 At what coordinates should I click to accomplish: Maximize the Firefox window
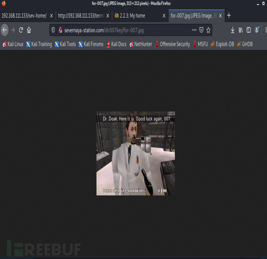[x=264, y=3]
